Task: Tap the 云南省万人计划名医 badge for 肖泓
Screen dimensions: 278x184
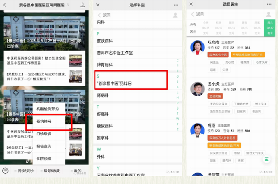Action: tap(222, 138)
